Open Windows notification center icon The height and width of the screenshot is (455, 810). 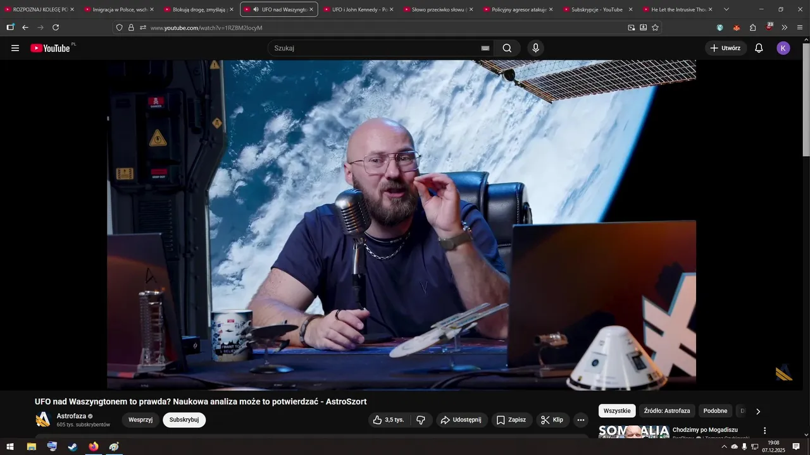pos(796,447)
